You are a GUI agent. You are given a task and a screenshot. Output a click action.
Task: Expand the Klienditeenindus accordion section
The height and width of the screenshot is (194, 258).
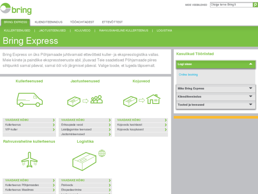click(x=216, y=97)
